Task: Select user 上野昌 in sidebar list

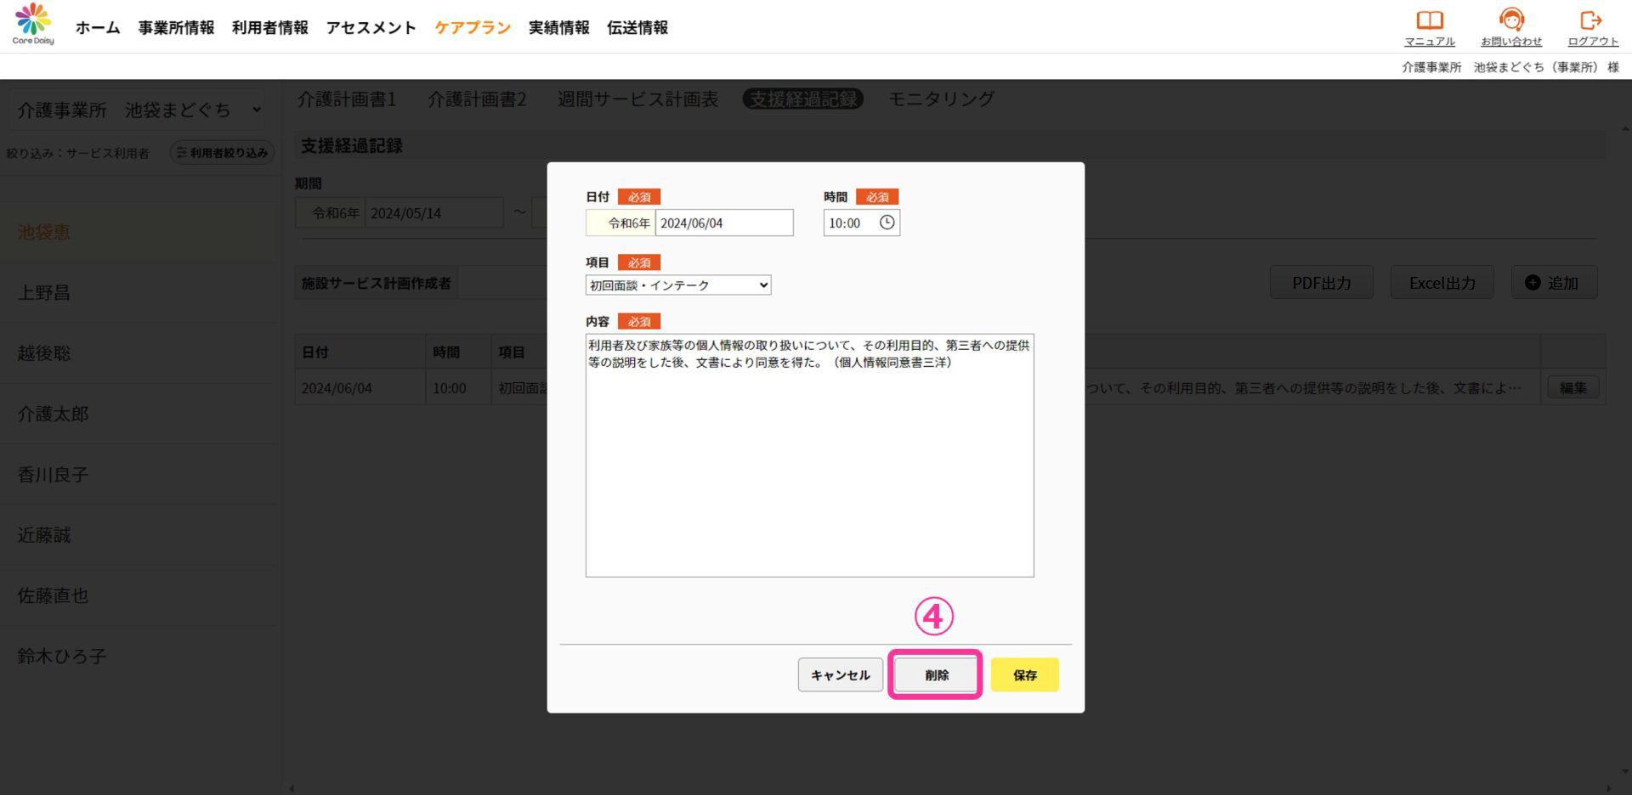Action: (44, 293)
